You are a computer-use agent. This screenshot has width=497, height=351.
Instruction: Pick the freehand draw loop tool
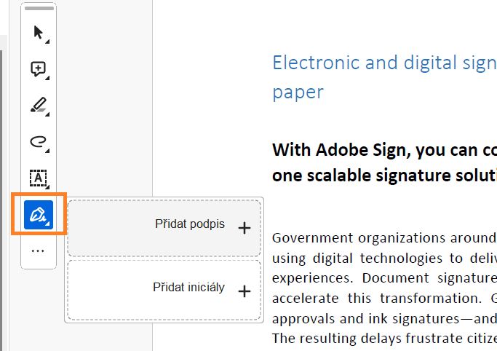click(x=38, y=141)
